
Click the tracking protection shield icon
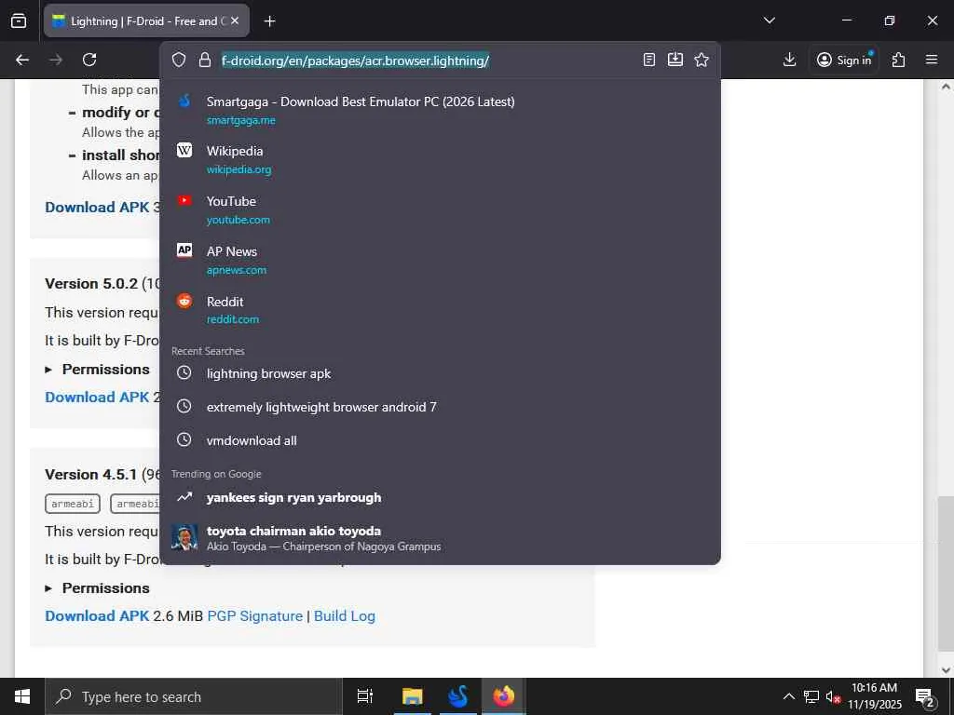tap(178, 60)
